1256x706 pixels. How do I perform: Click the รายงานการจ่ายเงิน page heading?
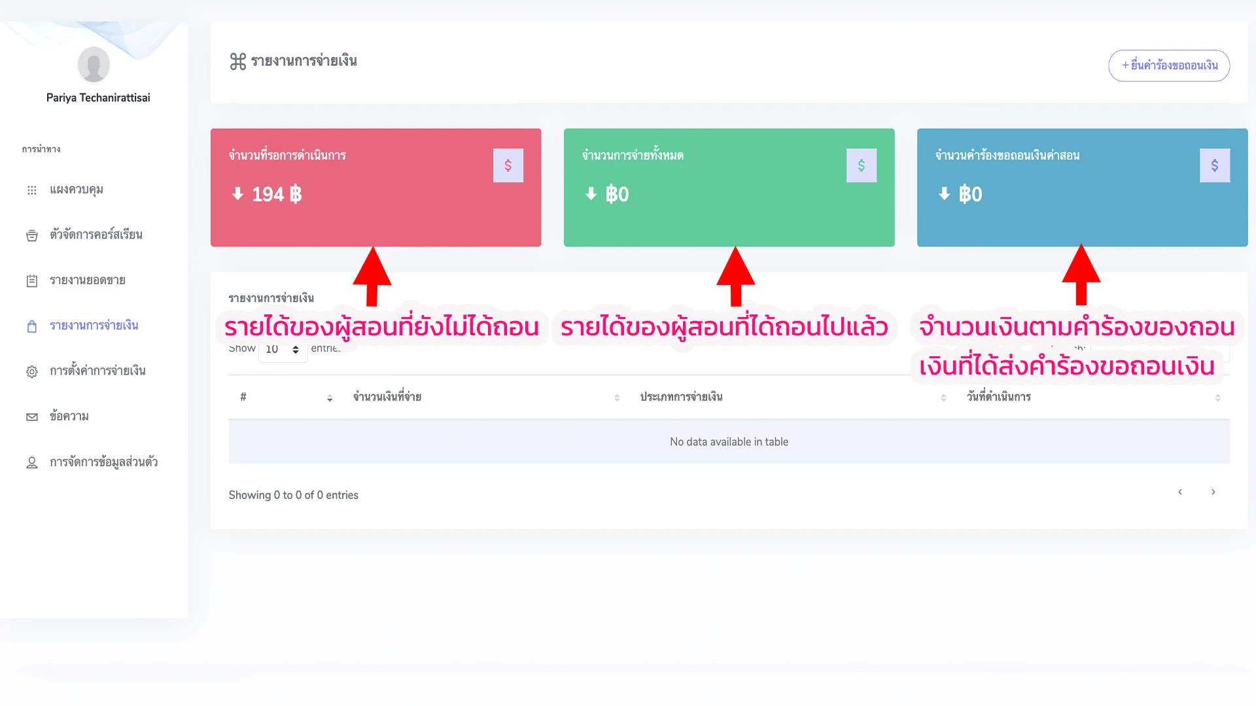pyautogui.click(x=304, y=61)
